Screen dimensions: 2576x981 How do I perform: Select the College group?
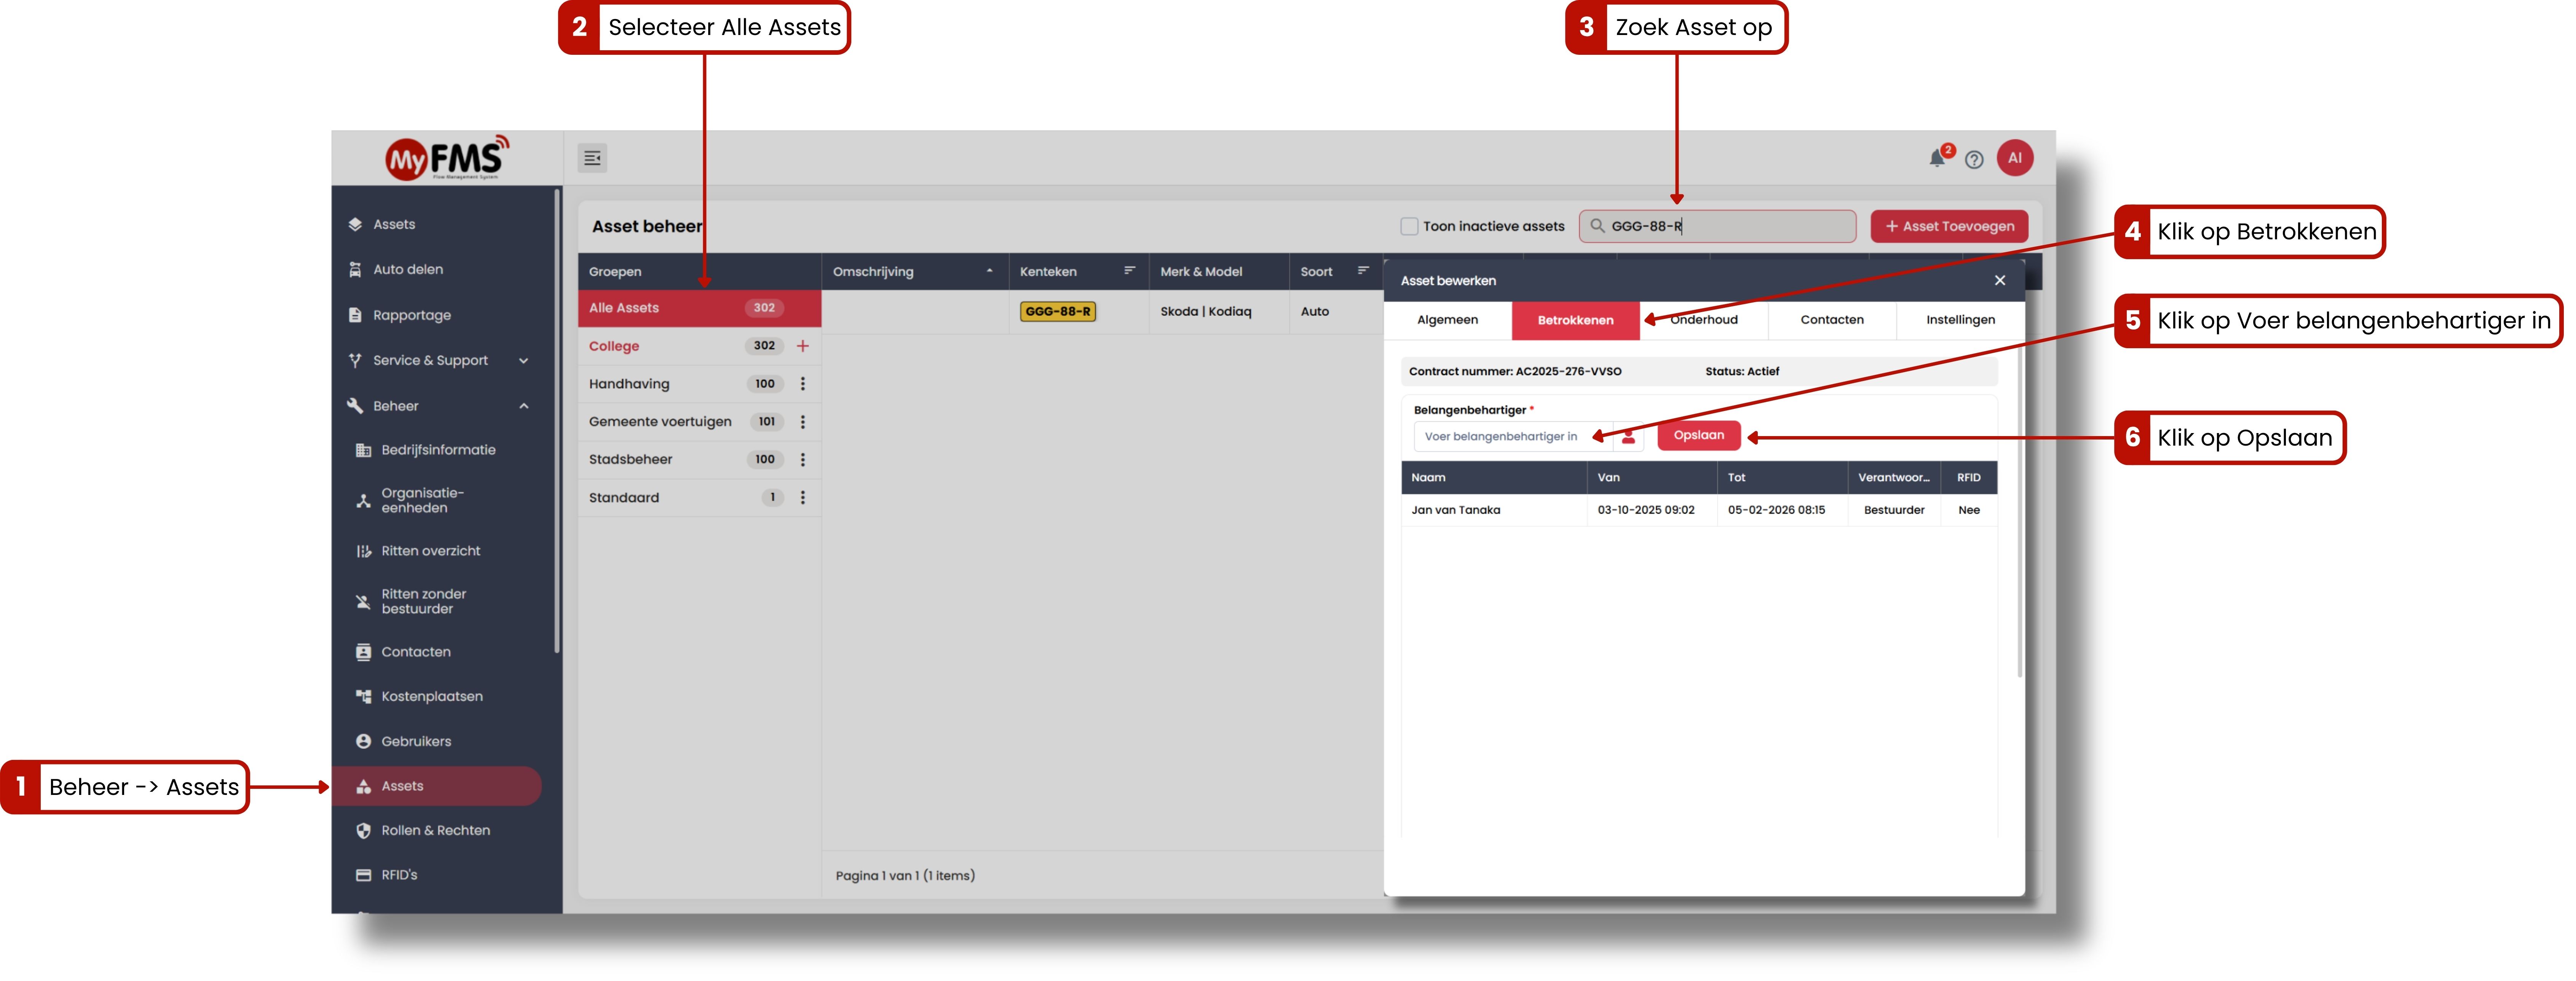(x=614, y=347)
